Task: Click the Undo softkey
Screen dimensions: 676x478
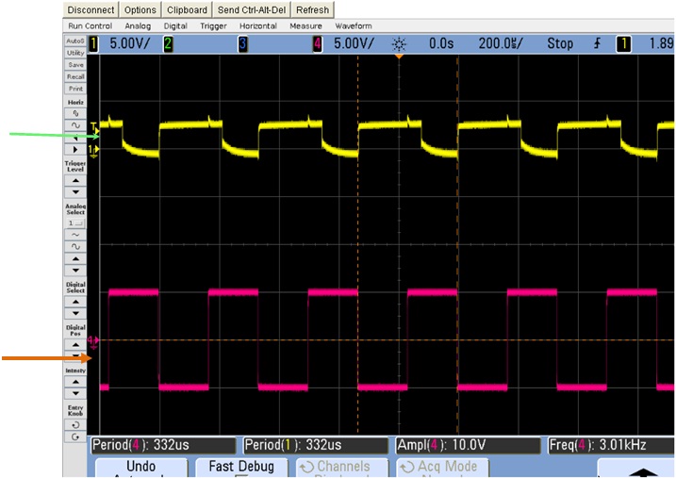Action: point(141,468)
